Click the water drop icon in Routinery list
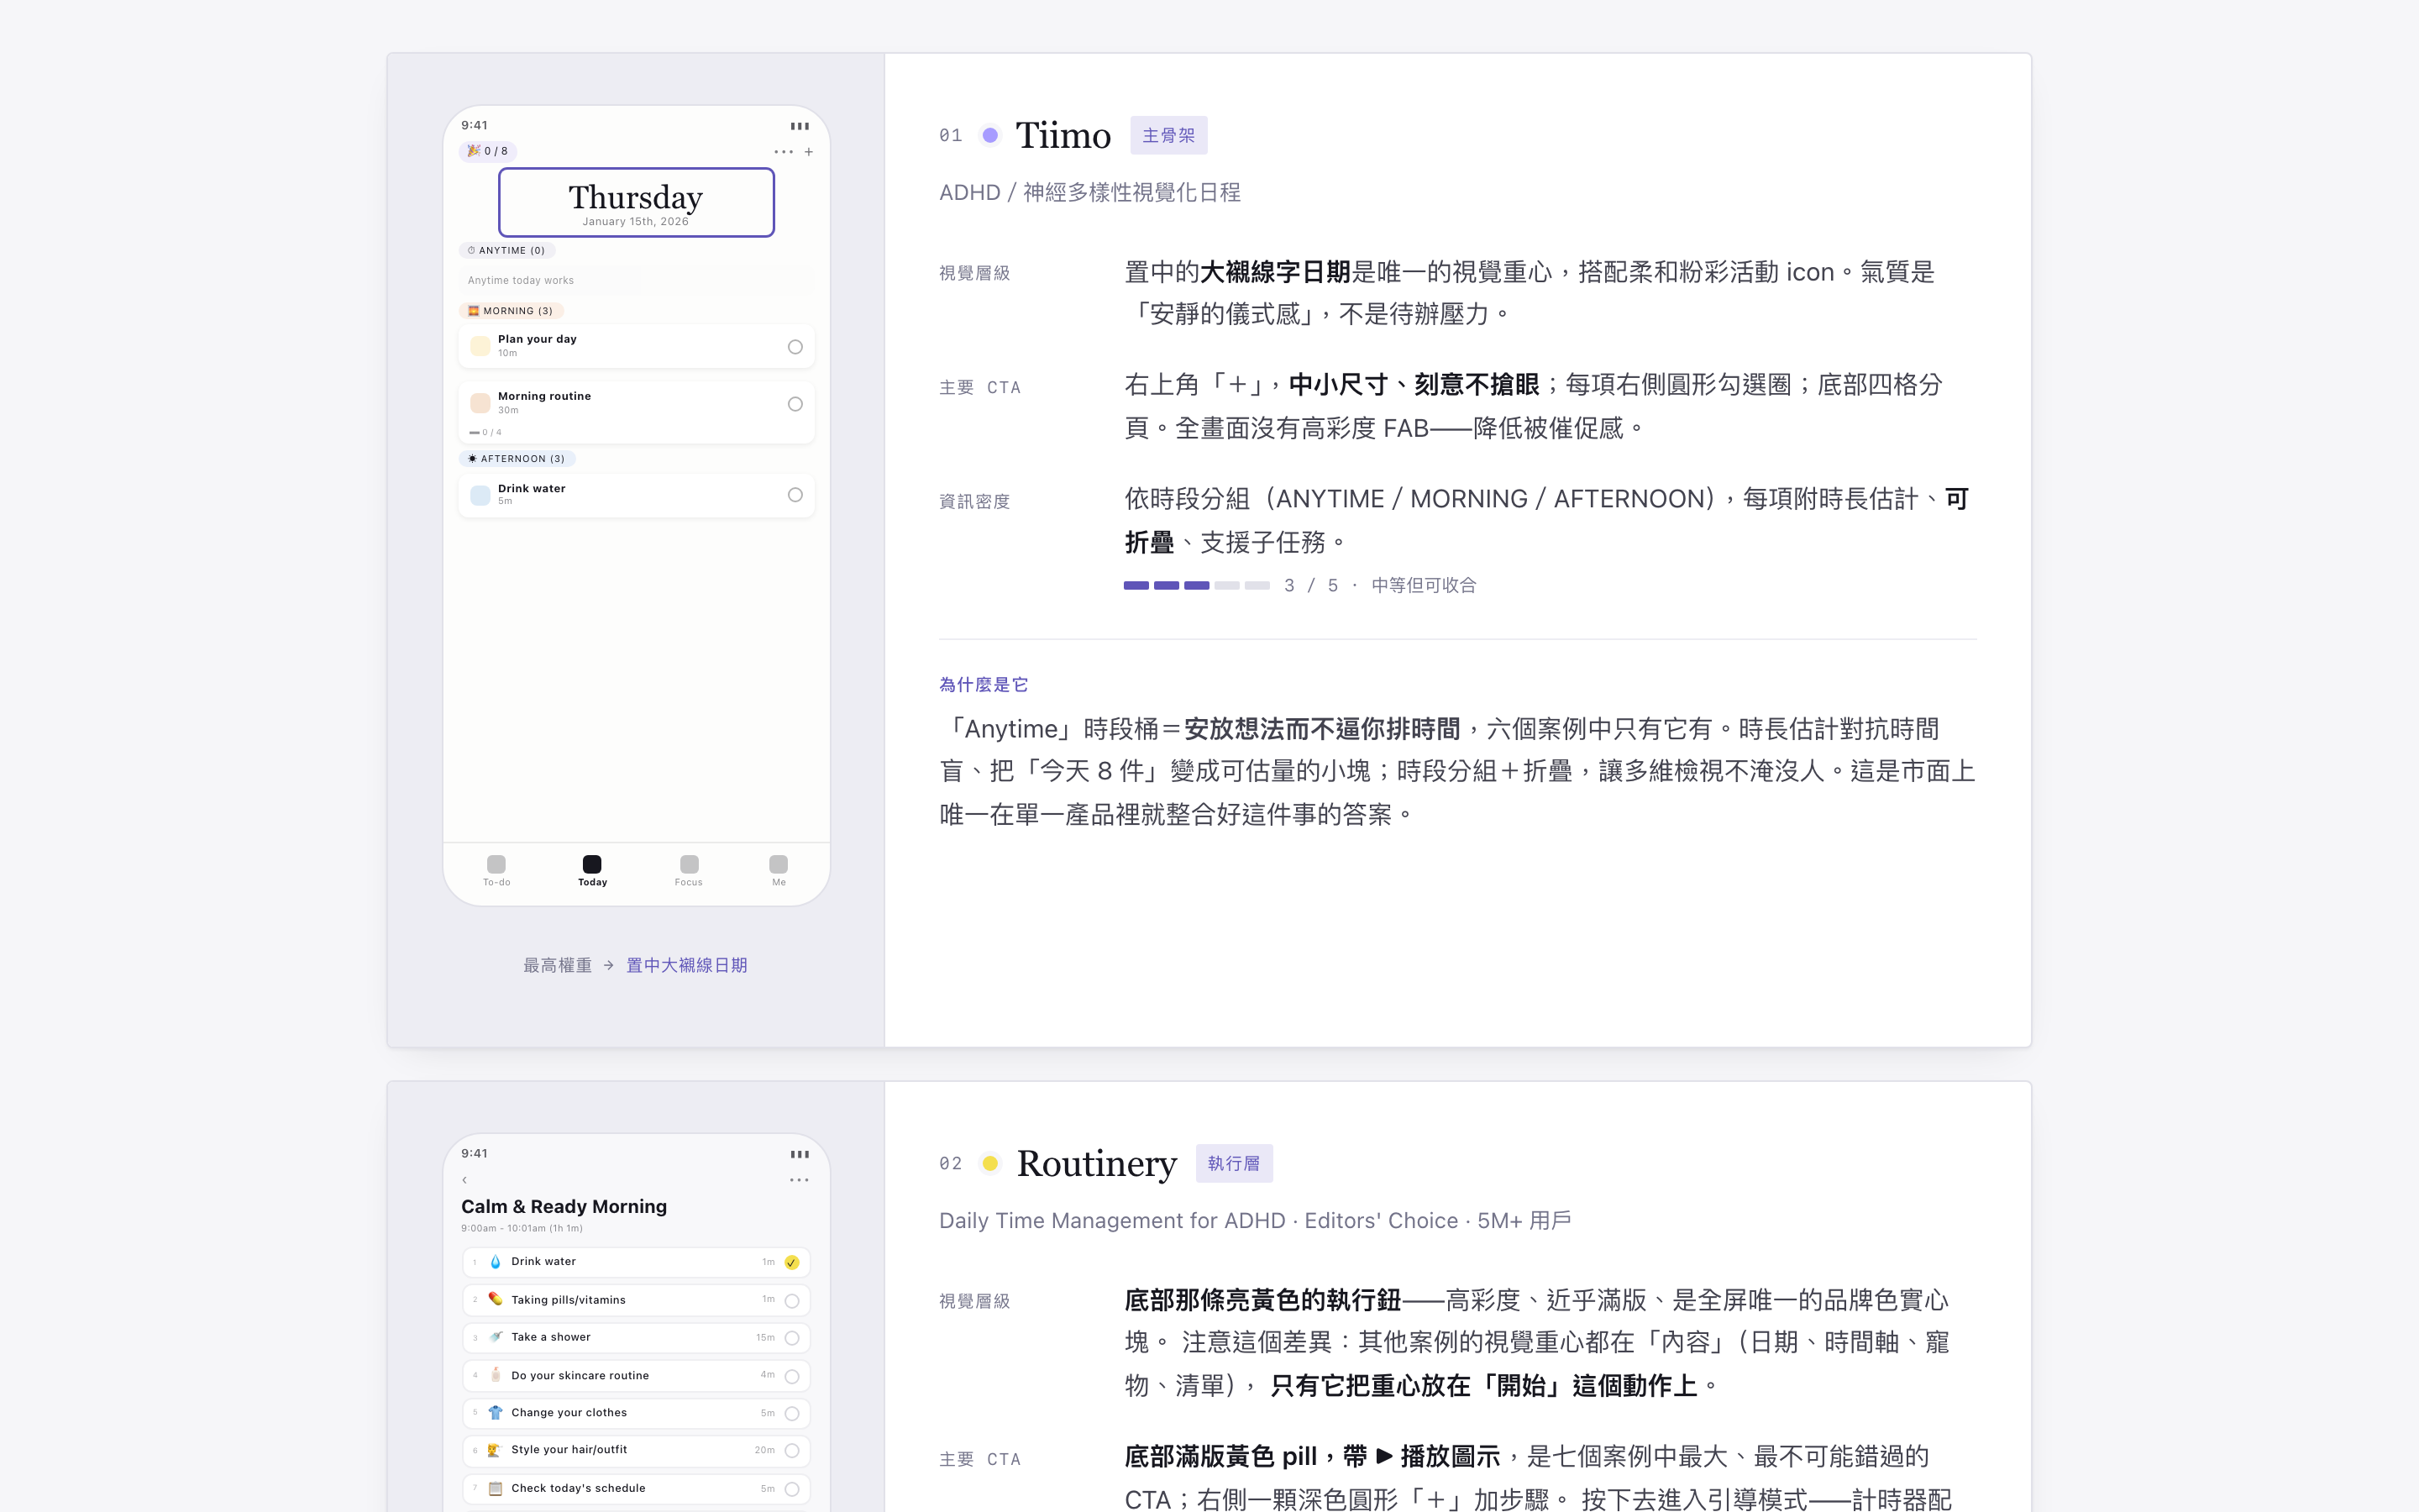 495,1262
